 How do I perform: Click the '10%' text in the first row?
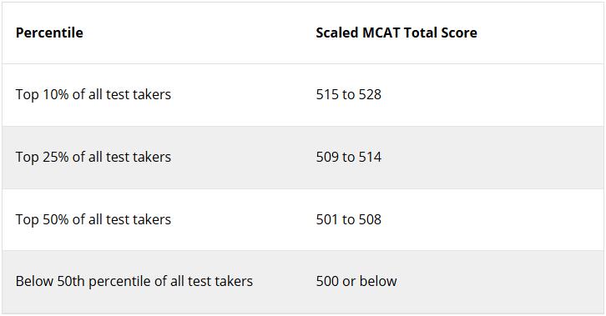[55, 94]
